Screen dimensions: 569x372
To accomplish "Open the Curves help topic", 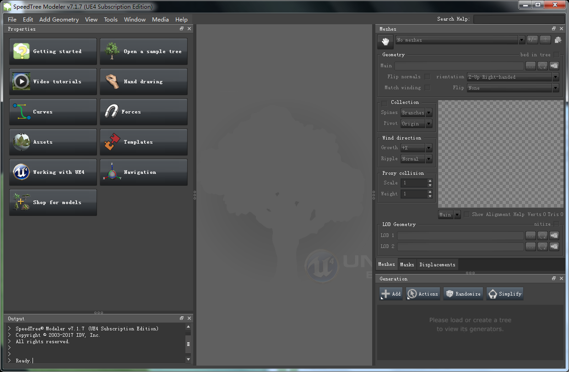I will pos(53,112).
